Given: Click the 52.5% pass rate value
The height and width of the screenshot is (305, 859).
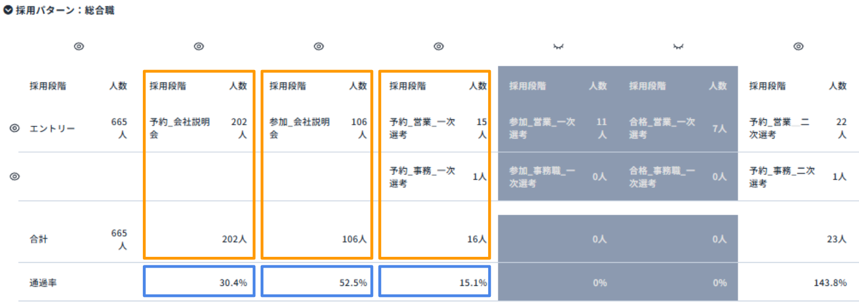Looking at the screenshot, I should coord(353,283).
